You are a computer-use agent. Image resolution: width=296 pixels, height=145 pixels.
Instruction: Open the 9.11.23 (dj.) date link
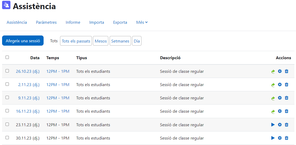coord(29,98)
